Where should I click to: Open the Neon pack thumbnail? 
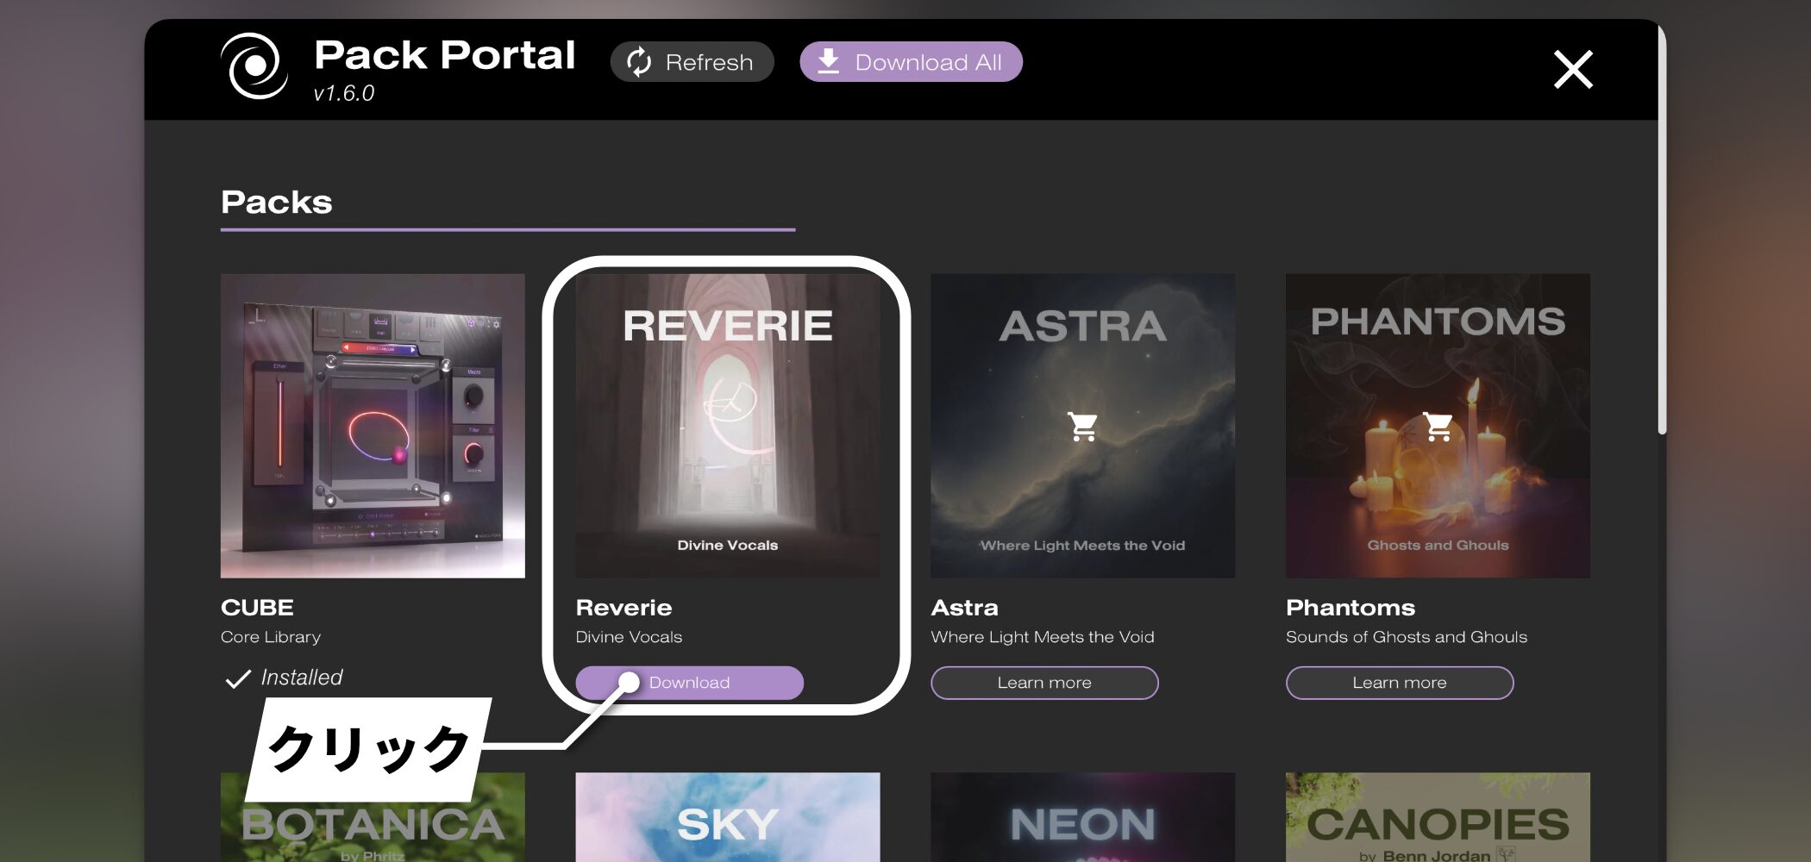(1082, 817)
